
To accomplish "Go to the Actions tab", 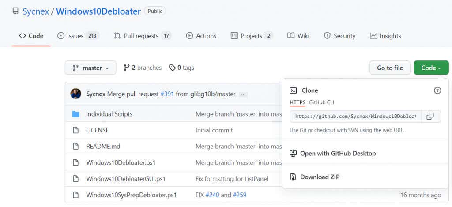I will (x=201, y=36).
